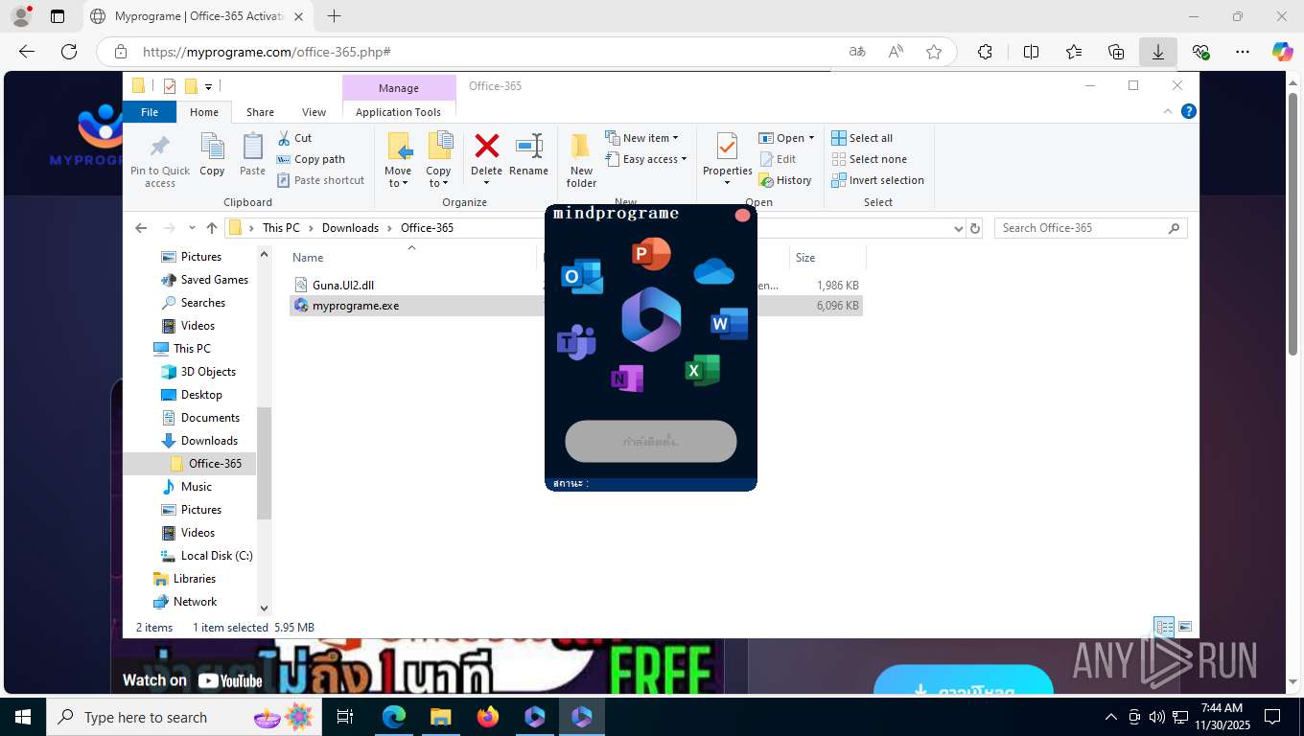Image resolution: width=1304 pixels, height=736 pixels.
Task: Refresh the Office-365 folder view
Action: (975, 228)
